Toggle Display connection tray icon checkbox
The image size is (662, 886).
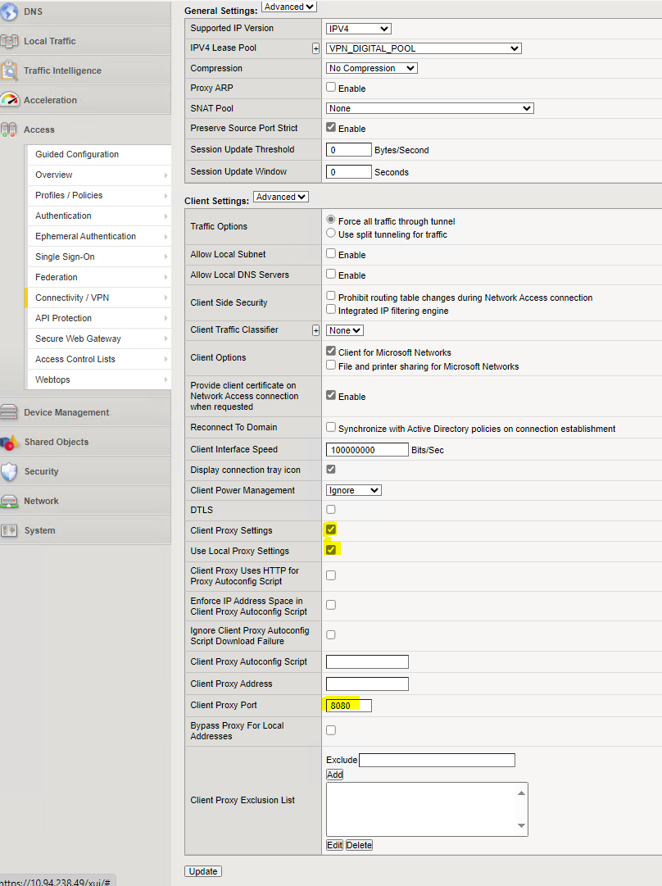pyautogui.click(x=331, y=469)
